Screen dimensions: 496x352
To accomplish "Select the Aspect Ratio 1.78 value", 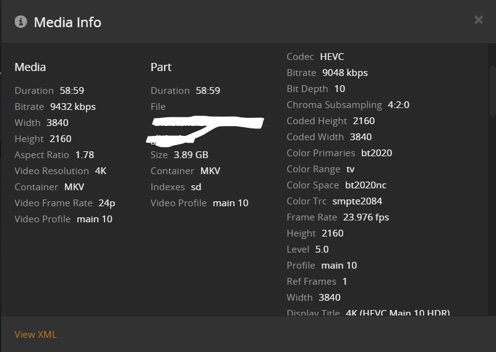I will pyautogui.click(x=85, y=154).
